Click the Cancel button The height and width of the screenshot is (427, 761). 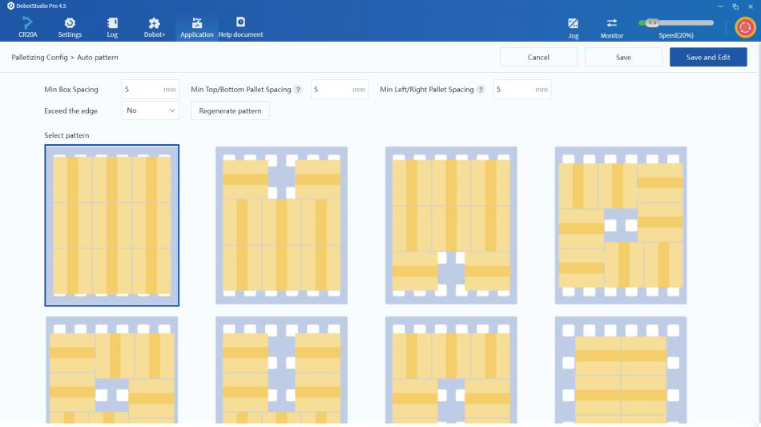538,58
